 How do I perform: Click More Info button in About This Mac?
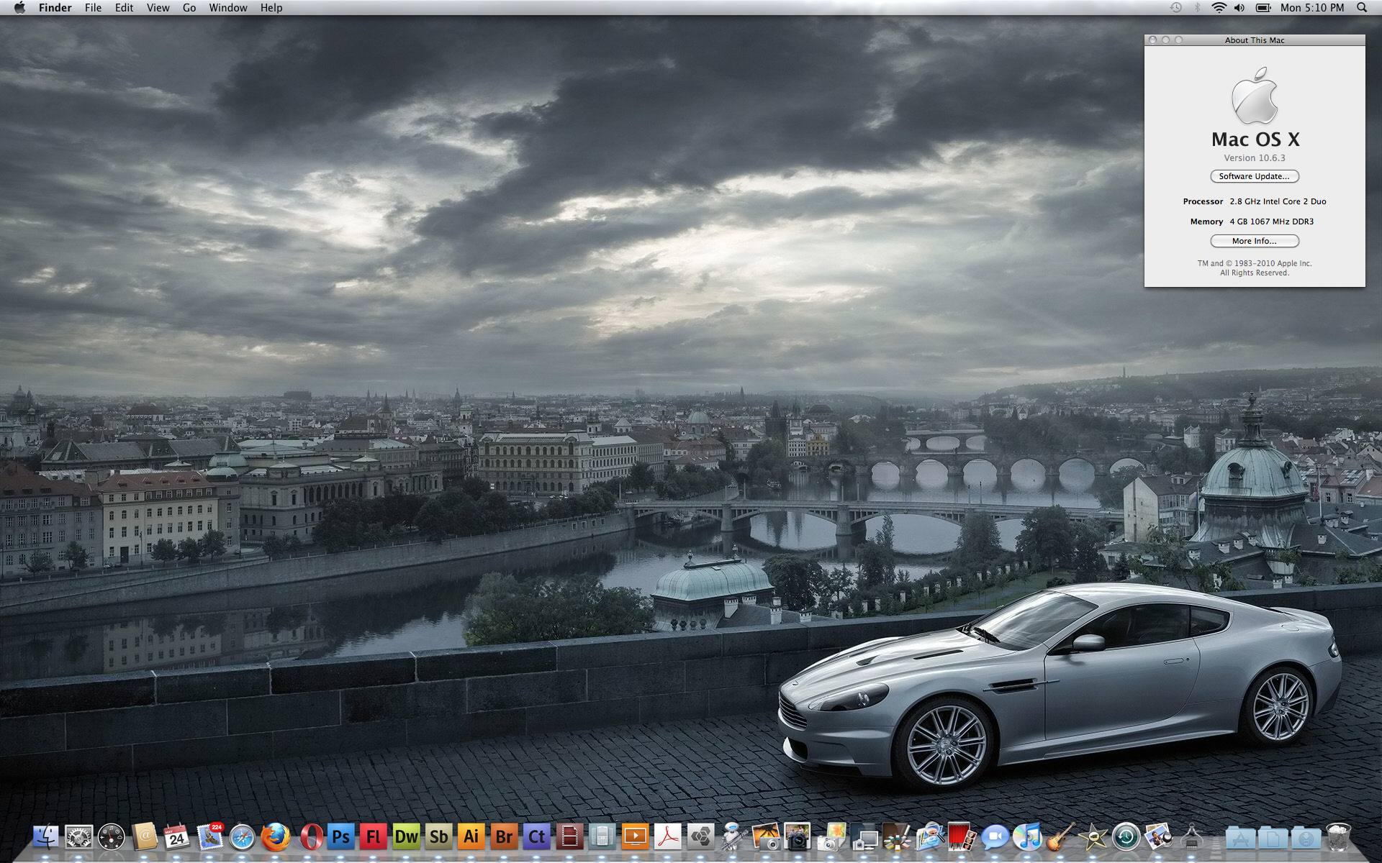click(x=1255, y=241)
